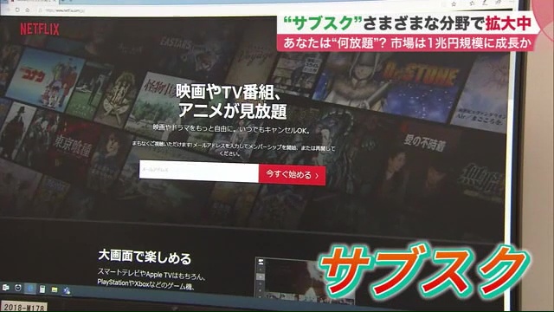
Task: Click the round taskbar icon after Outlook
Action: (x=18, y=288)
